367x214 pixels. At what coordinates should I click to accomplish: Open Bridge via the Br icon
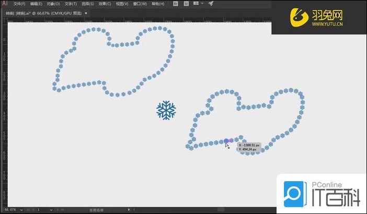[x=176, y=4]
